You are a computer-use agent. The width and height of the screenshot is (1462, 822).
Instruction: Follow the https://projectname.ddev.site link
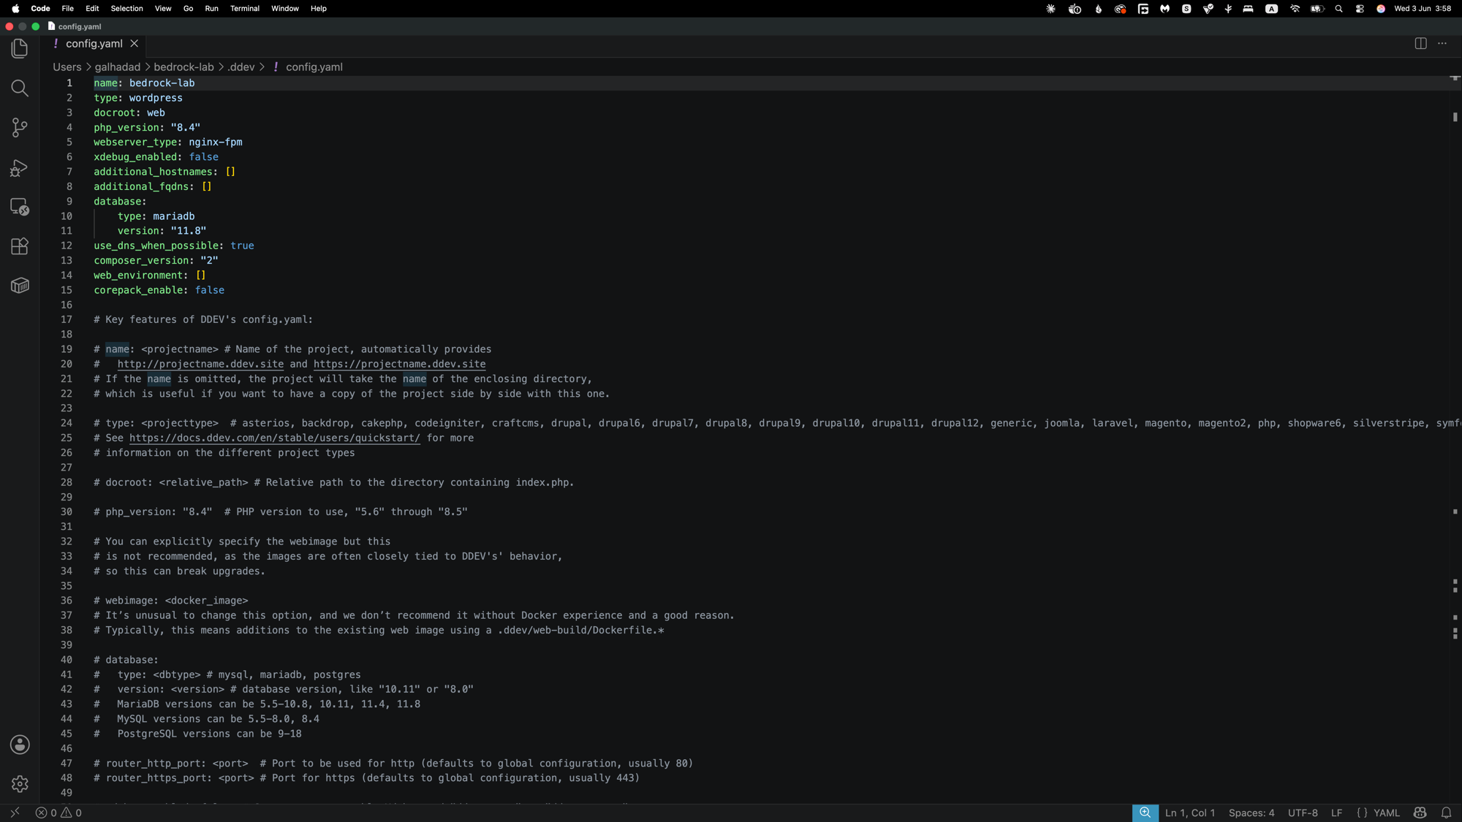399,364
